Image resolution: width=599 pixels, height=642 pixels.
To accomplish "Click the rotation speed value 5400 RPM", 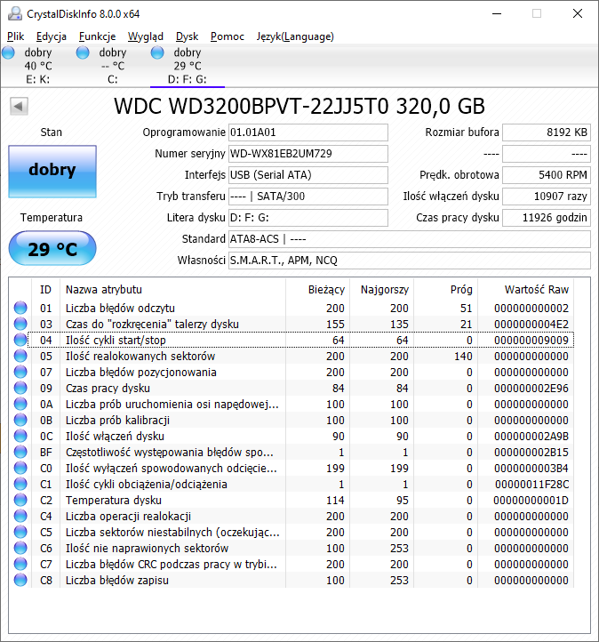I will [547, 175].
